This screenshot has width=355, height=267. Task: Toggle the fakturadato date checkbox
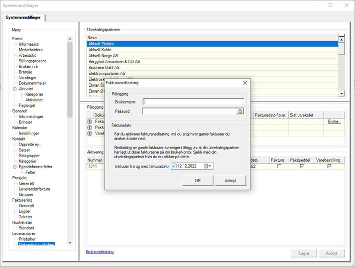(x=174, y=166)
